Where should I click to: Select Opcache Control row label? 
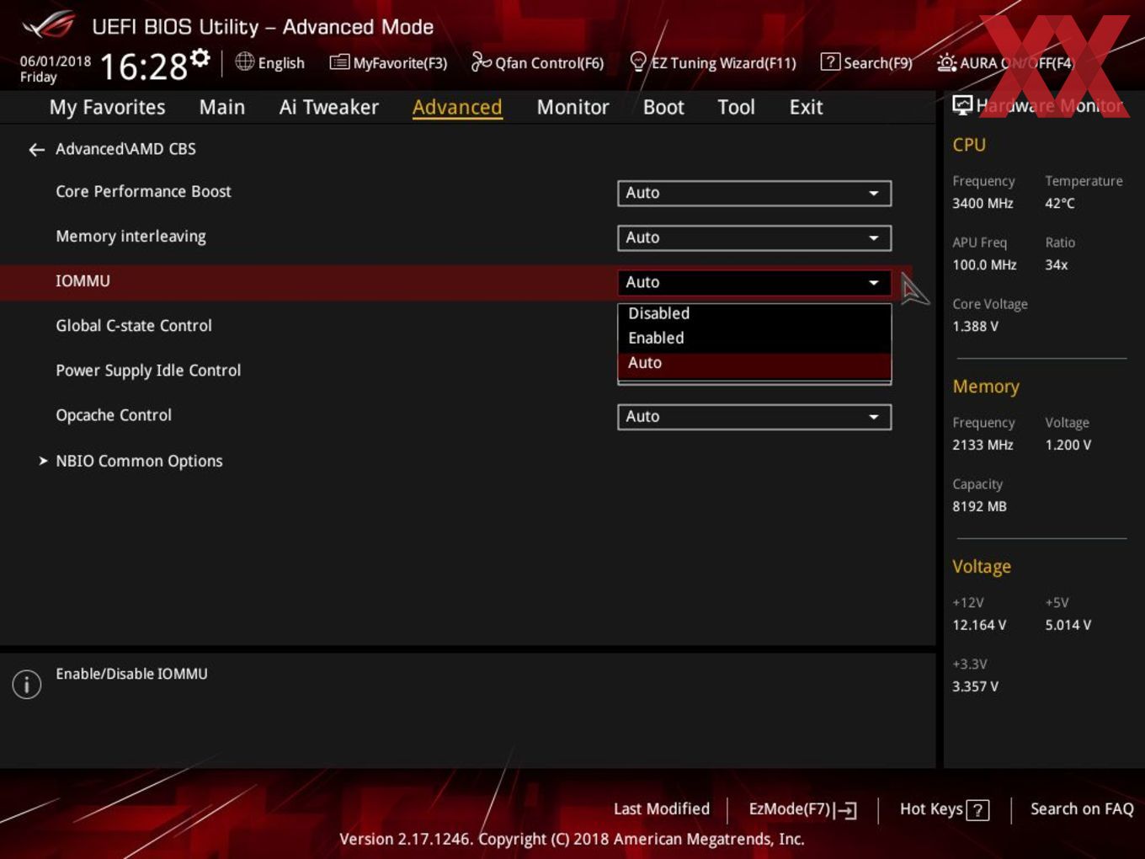point(114,415)
